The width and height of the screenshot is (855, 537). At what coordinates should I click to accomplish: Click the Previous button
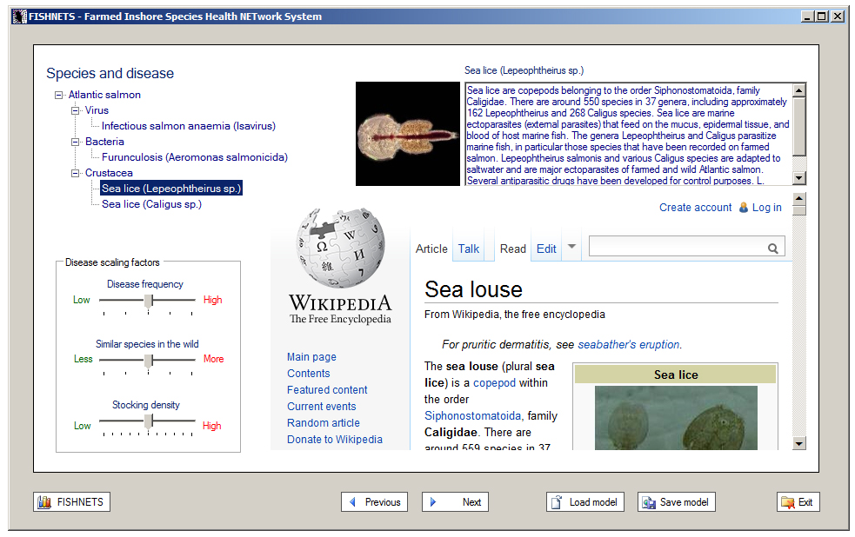click(375, 502)
